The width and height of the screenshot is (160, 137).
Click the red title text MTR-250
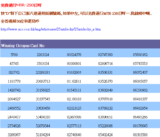[25, 5]
